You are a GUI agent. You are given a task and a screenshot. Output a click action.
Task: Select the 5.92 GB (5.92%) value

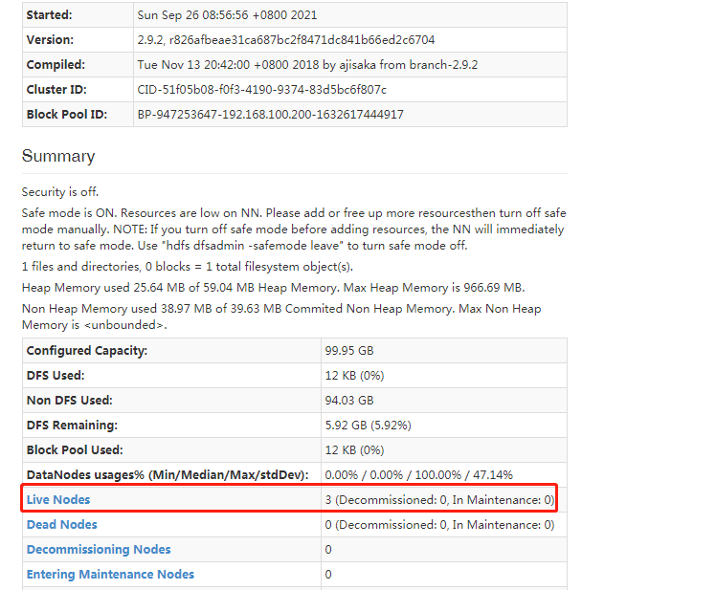pyautogui.click(x=368, y=426)
